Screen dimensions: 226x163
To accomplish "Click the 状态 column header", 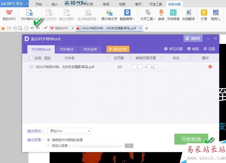I will [x=176, y=58].
